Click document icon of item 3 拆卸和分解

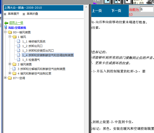click(14, 69)
